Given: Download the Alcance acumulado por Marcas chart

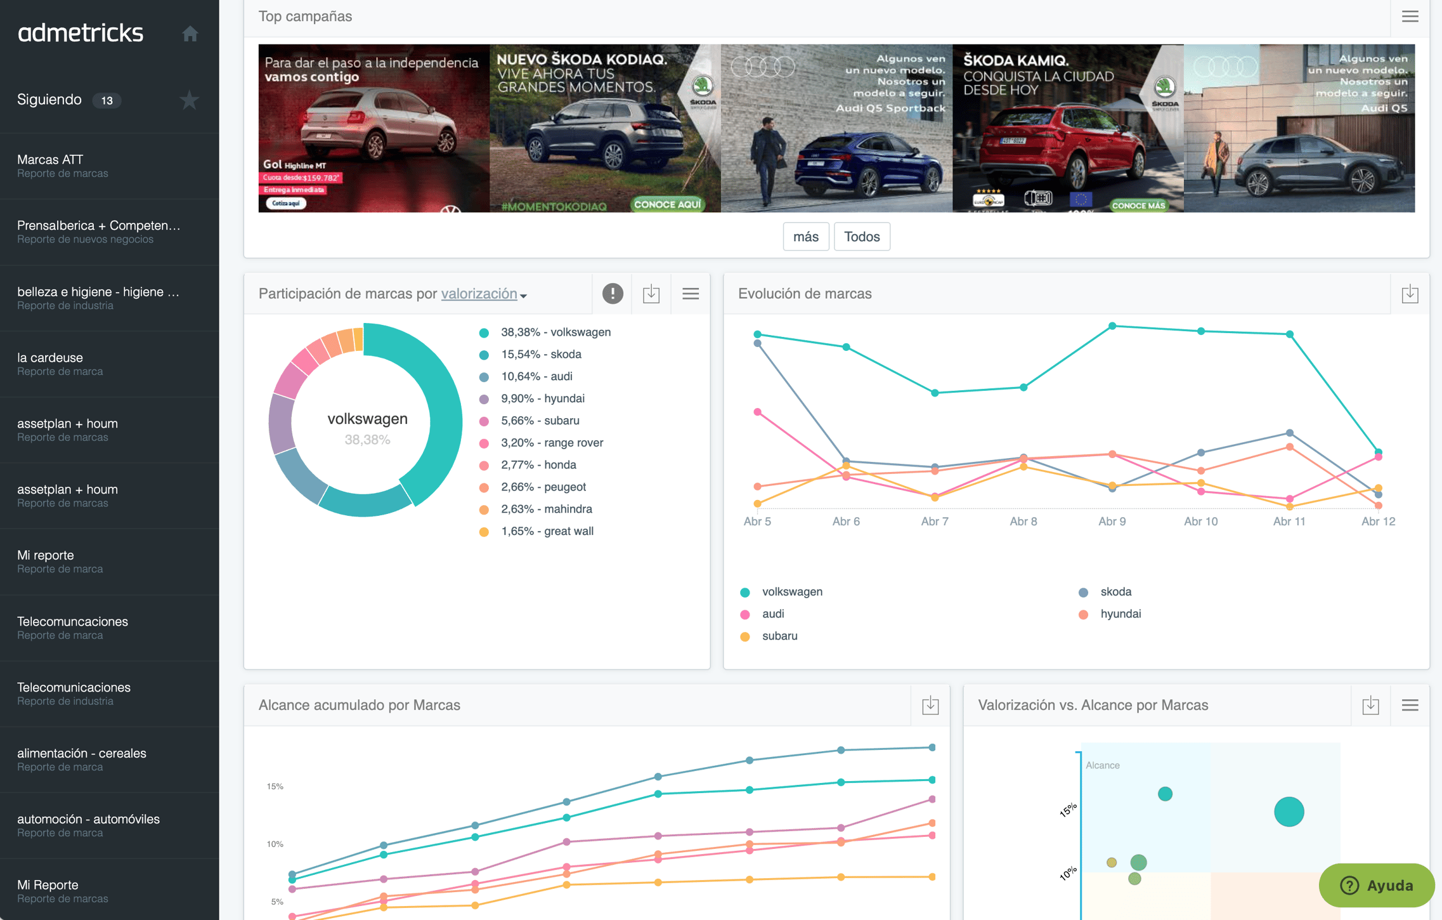Looking at the screenshot, I should tap(930, 705).
